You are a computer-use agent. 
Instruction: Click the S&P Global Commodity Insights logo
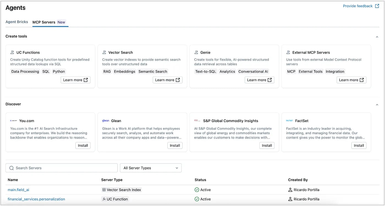coord(197,121)
